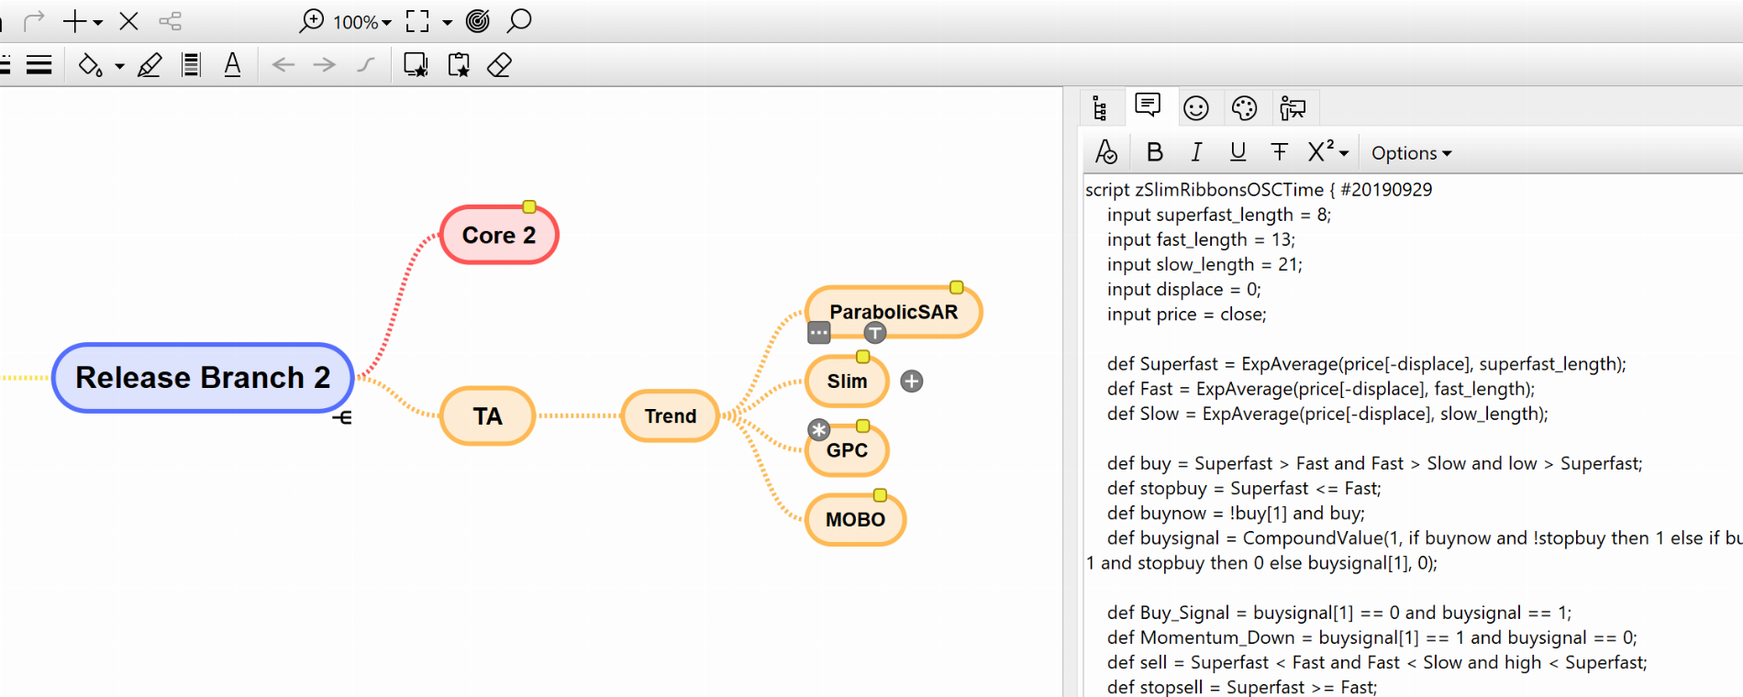
Task: Toggle bold formatting in notes
Action: click(x=1155, y=152)
